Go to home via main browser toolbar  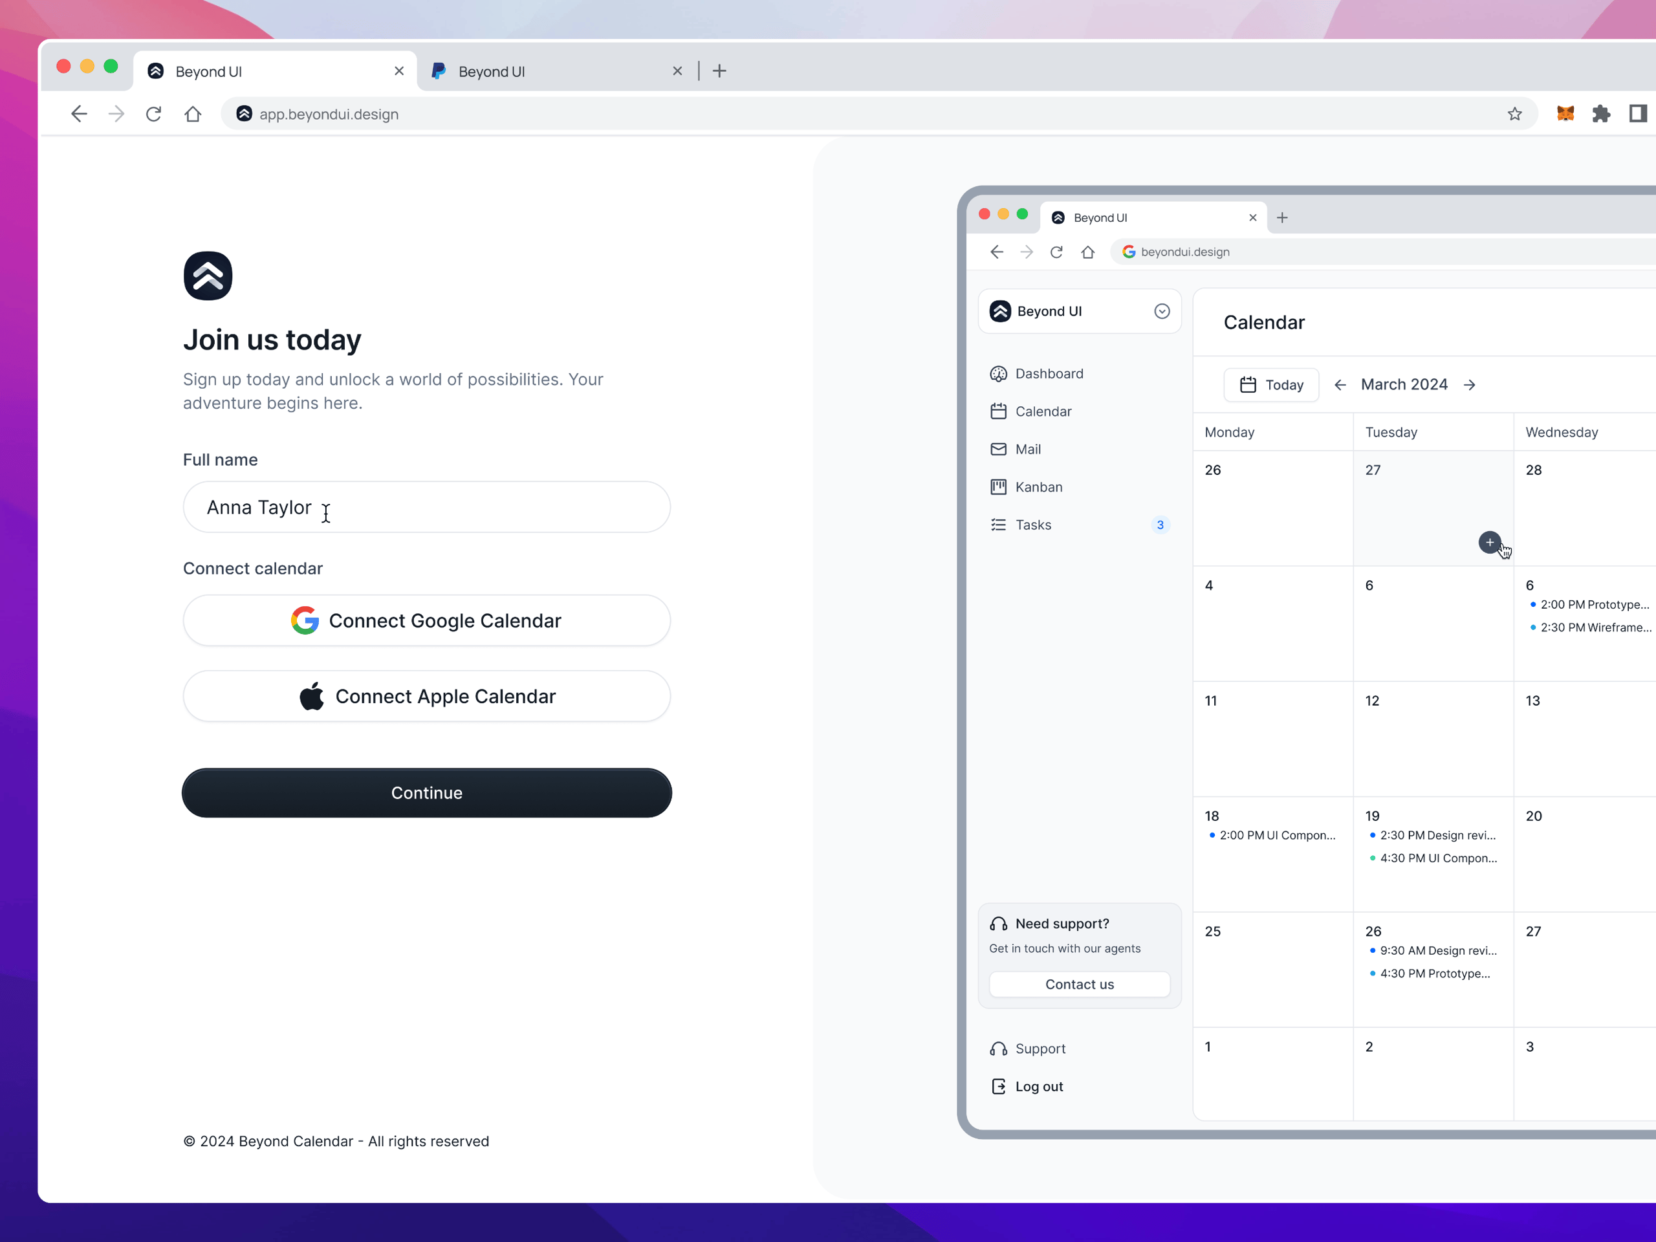coord(192,114)
